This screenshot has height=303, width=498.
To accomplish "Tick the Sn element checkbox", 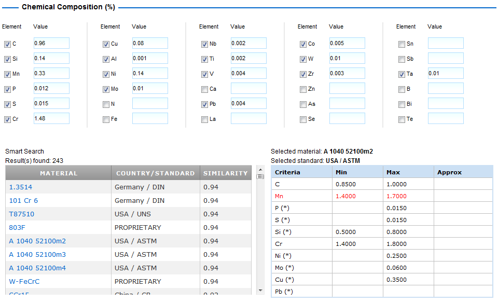I will pyautogui.click(x=402, y=44).
